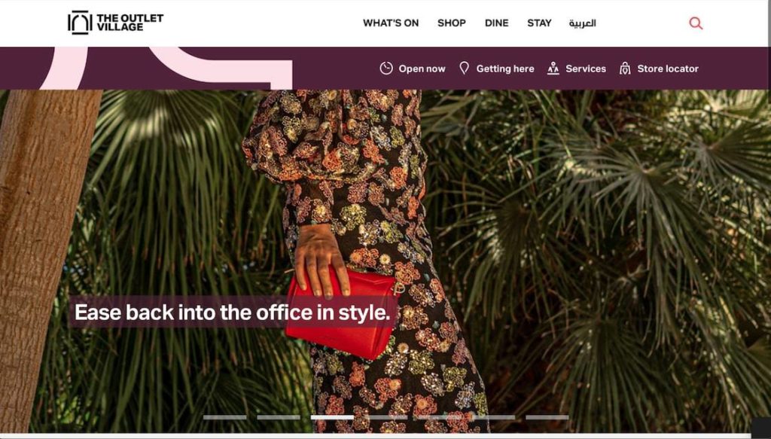
Task: Select the Stay menu item
Action: point(539,23)
